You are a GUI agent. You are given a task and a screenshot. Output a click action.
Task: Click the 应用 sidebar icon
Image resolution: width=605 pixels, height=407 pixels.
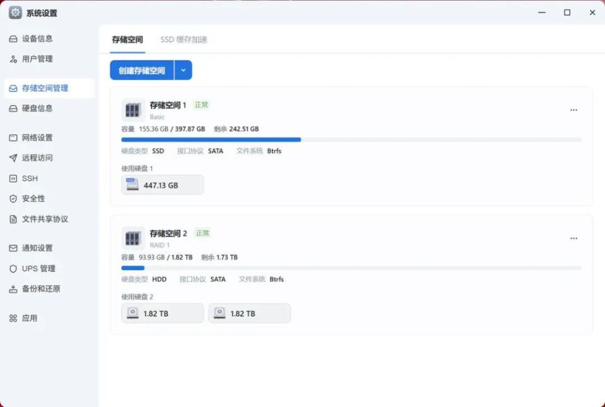point(13,318)
